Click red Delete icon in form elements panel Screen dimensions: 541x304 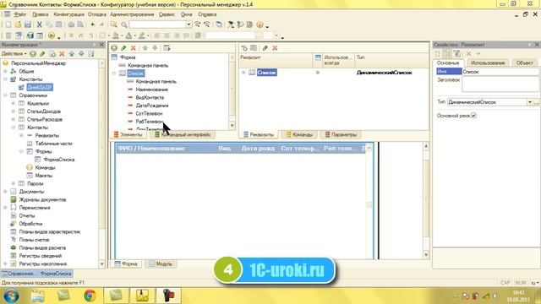pos(134,48)
